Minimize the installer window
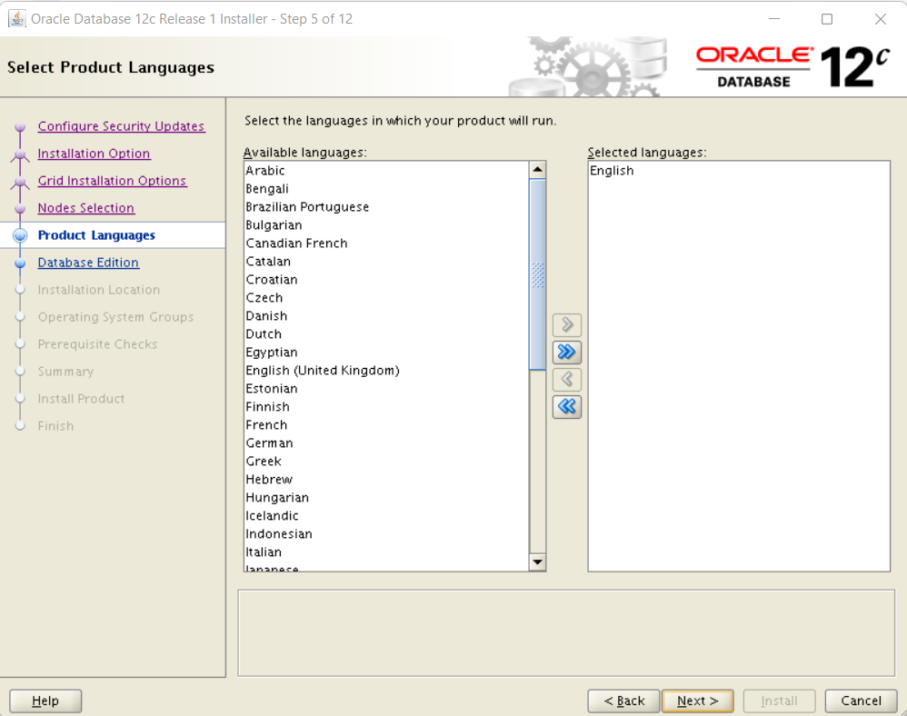Image resolution: width=907 pixels, height=716 pixels. (x=774, y=19)
